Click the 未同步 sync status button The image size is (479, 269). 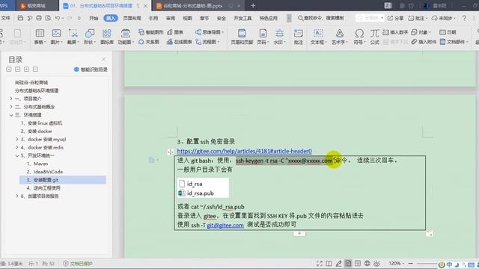(x=443, y=18)
